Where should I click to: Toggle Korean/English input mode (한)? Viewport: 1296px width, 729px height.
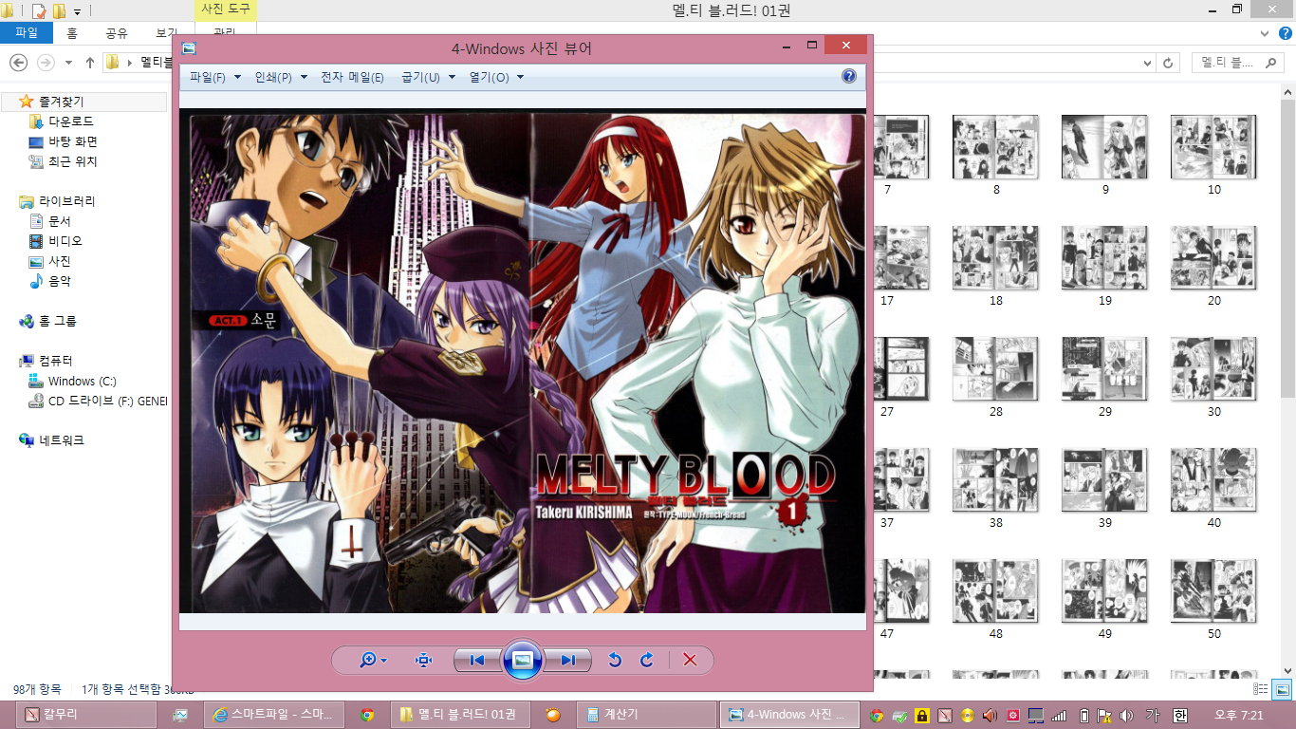tap(1180, 715)
